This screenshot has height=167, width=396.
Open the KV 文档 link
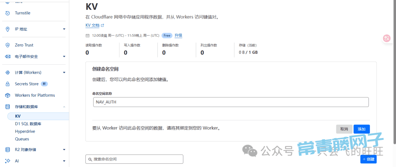point(92,26)
